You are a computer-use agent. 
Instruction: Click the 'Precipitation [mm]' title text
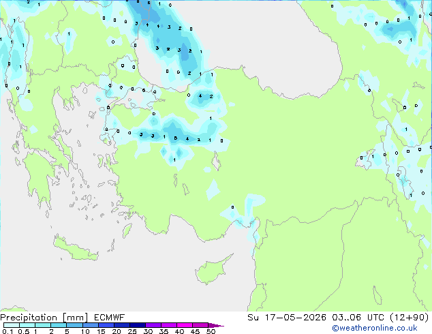44,318
